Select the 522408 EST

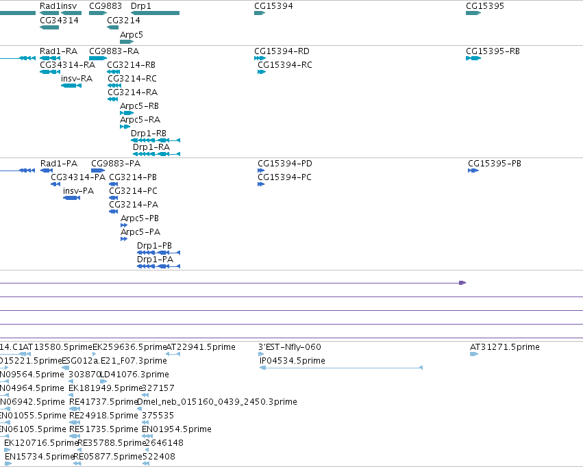pos(159,457)
